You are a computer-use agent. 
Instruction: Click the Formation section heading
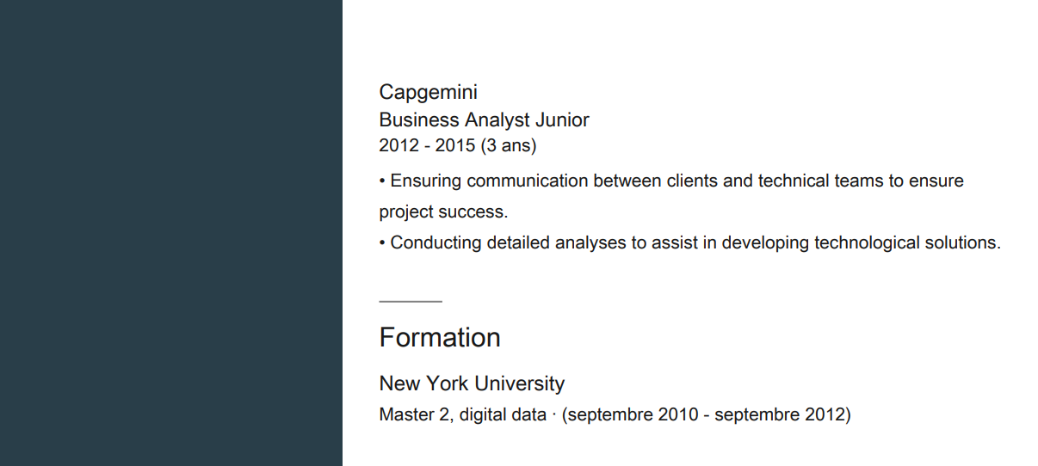click(440, 337)
